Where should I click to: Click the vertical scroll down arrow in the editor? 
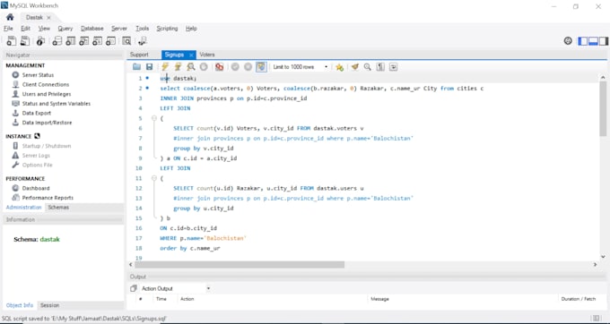pyautogui.click(x=604, y=257)
